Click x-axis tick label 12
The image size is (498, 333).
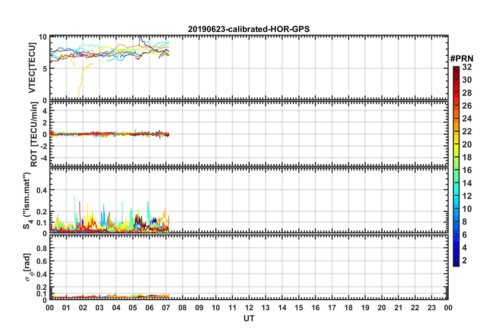click(249, 308)
